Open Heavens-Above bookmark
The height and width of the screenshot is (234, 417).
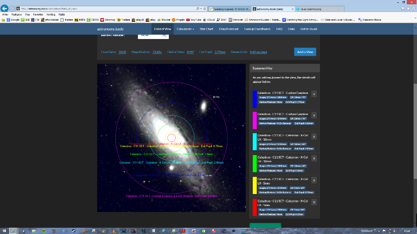(x=370, y=20)
